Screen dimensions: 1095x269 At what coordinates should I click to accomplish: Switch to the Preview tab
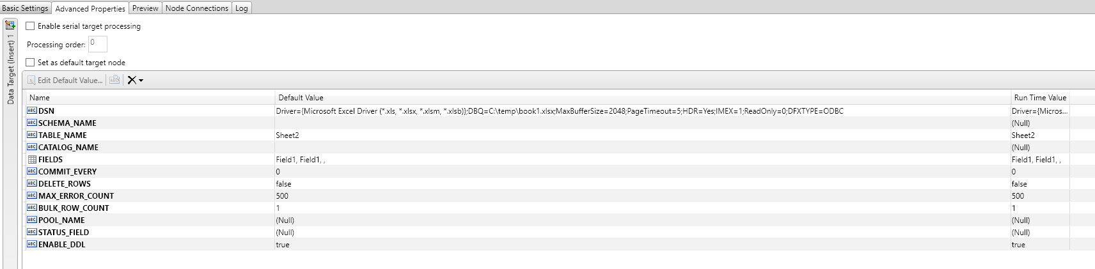click(x=145, y=8)
